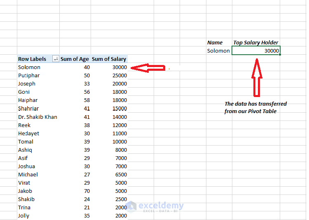Click Putiphar's age value 50
The image size is (309, 220).
pyautogui.click(x=87, y=76)
